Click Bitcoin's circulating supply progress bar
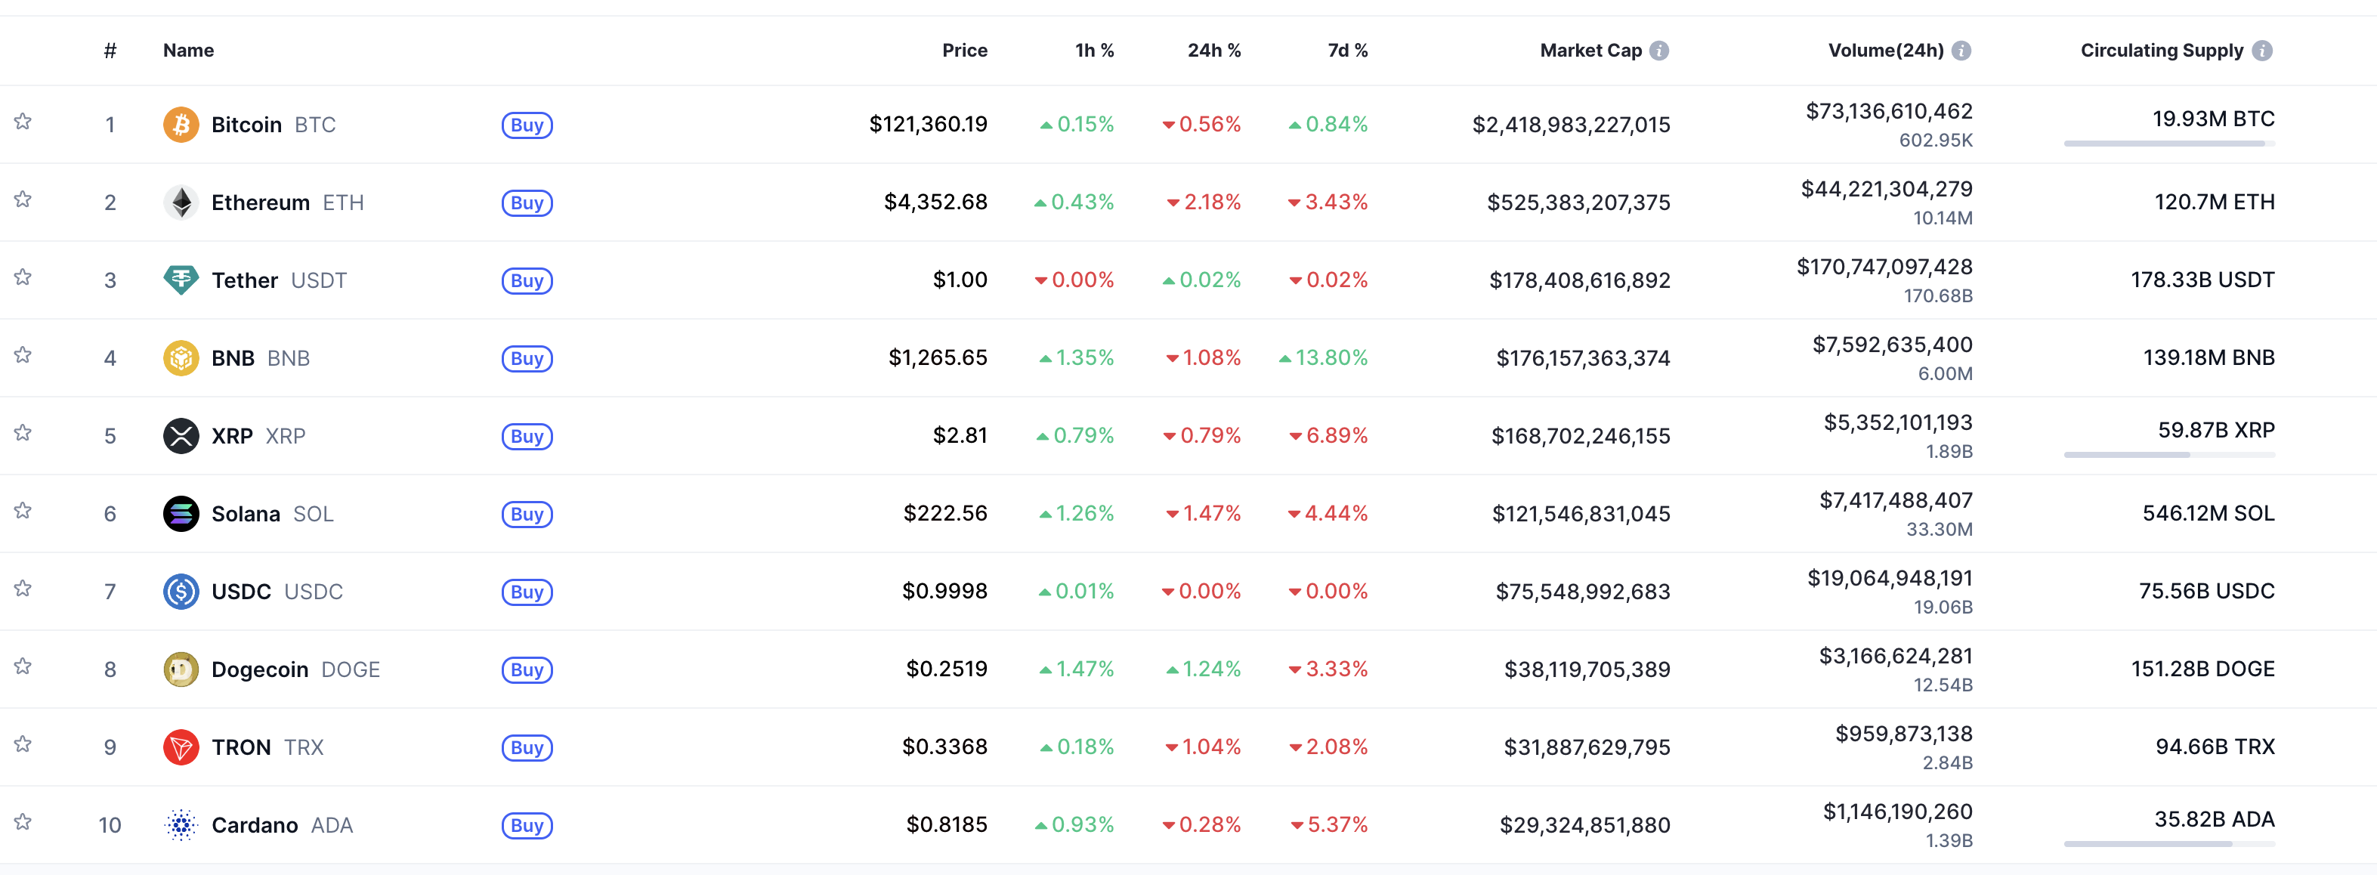This screenshot has height=875, width=2377. pyautogui.click(x=2168, y=144)
